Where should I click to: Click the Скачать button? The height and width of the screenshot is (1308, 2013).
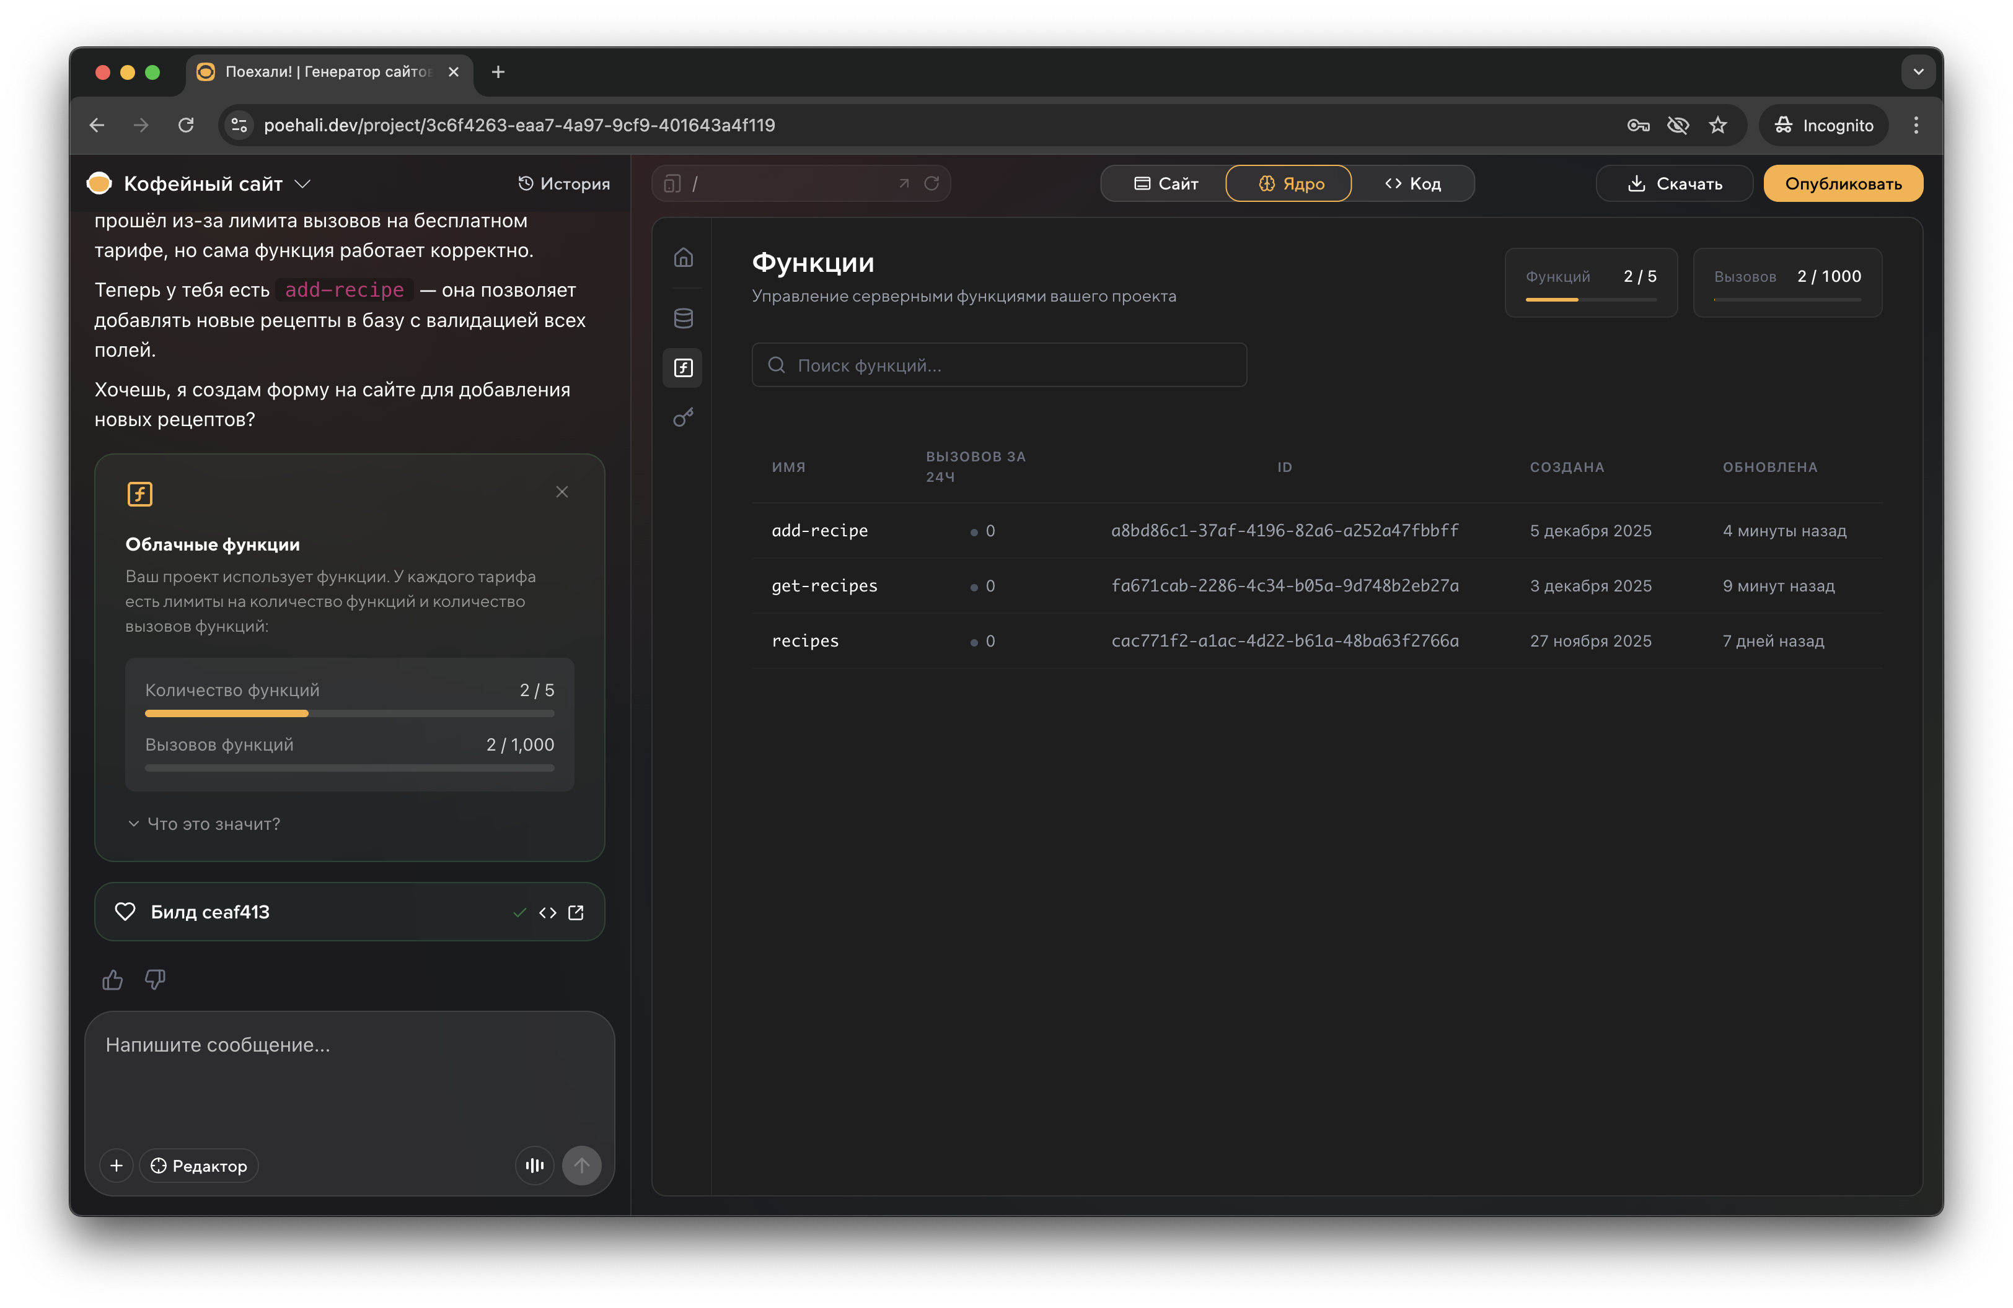coord(1674,183)
